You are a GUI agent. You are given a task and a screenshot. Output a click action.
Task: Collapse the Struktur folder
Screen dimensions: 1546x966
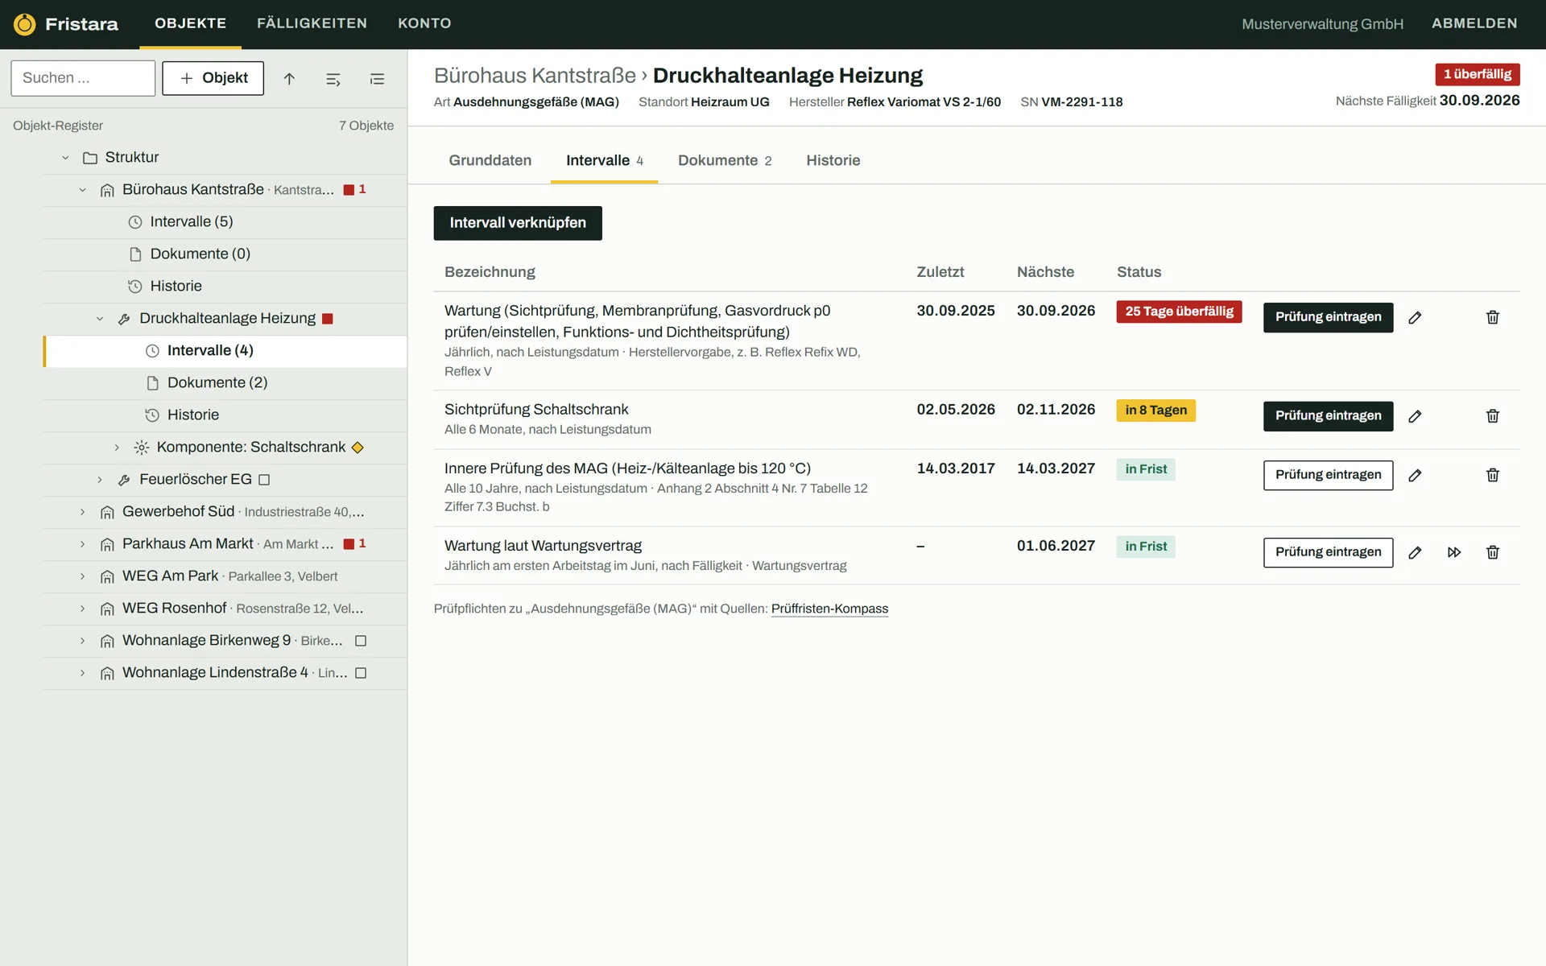click(65, 158)
